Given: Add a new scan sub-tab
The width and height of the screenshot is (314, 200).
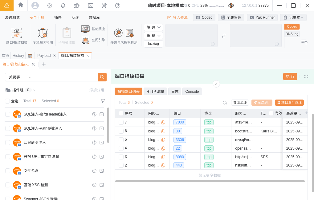Looking at the screenshot, I should 44,64.
